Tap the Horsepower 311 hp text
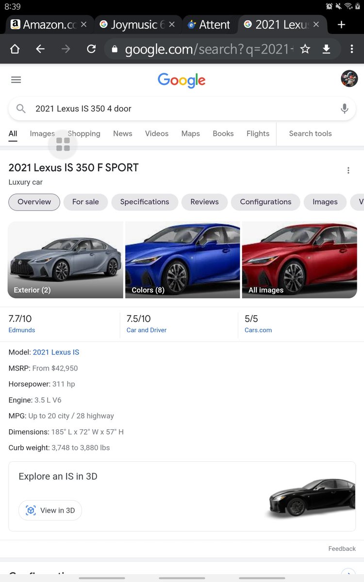Screen dimensions: 364x582 42,384
